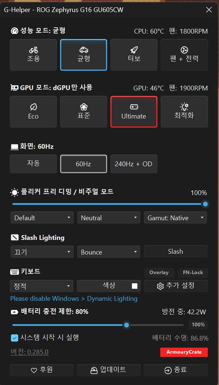Click the Slash Lighting header icon

point(15,238)
